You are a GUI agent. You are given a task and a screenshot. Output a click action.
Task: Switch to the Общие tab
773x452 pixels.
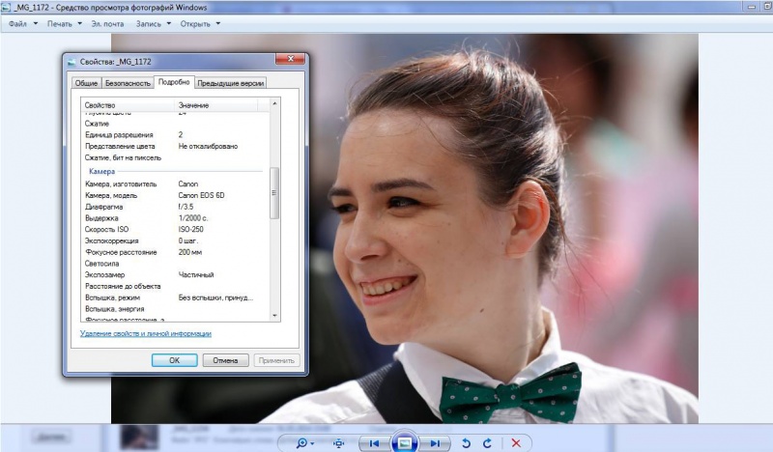(x=86, y=83)
